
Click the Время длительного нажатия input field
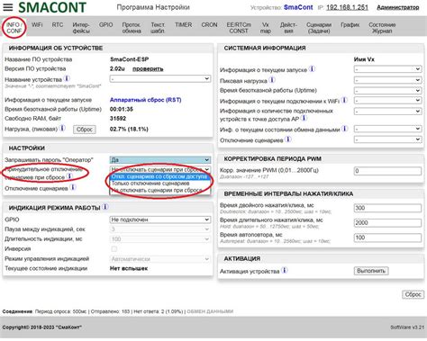tap(387, 223)
